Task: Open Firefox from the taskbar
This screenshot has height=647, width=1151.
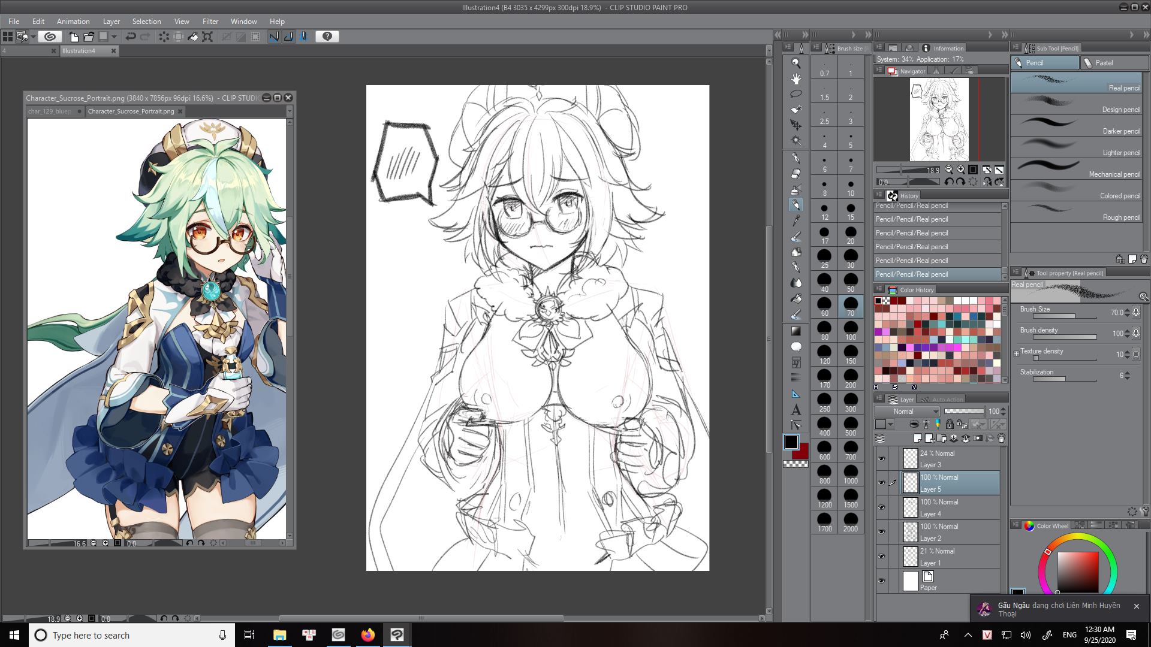Action: [x=367, y=635]
